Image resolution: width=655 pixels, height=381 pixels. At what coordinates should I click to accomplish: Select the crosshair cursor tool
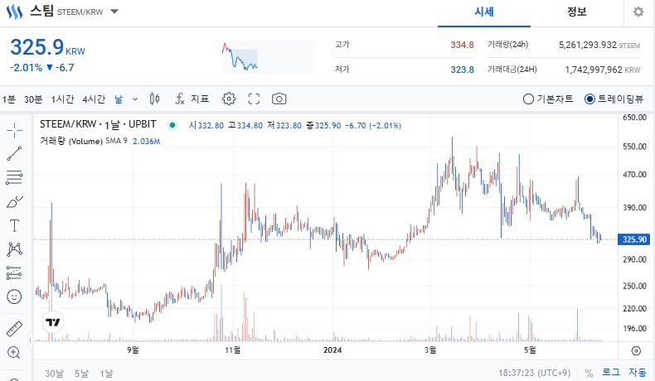(14, 130)
